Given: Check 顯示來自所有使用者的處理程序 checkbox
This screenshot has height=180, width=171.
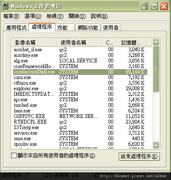Looking at the screenshot, I should point(14,156).
